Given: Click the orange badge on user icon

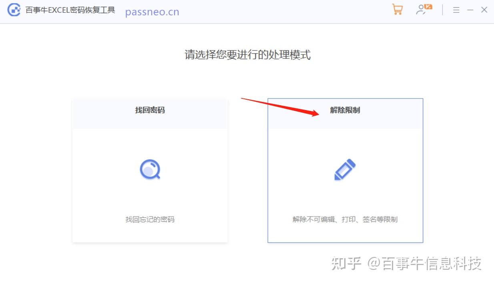Looking at the screenshot, I should tap(429, 7).
